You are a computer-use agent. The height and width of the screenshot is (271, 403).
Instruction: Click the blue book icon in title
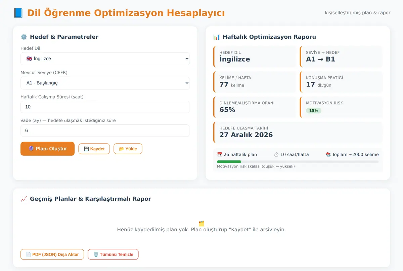18,13
